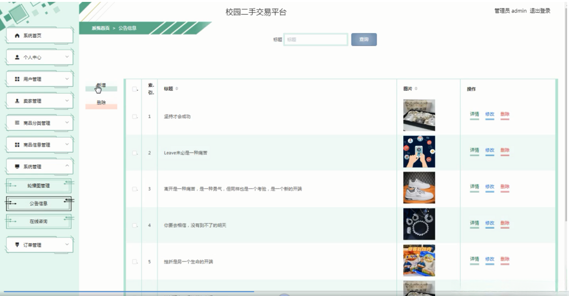The image size is (569, 296).
Task: Click the monitor icon beside 系统管理
Action: click(18, 166)
